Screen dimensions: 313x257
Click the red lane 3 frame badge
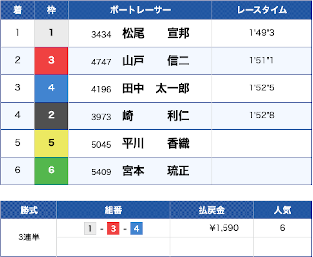click(x=51, y=61)
